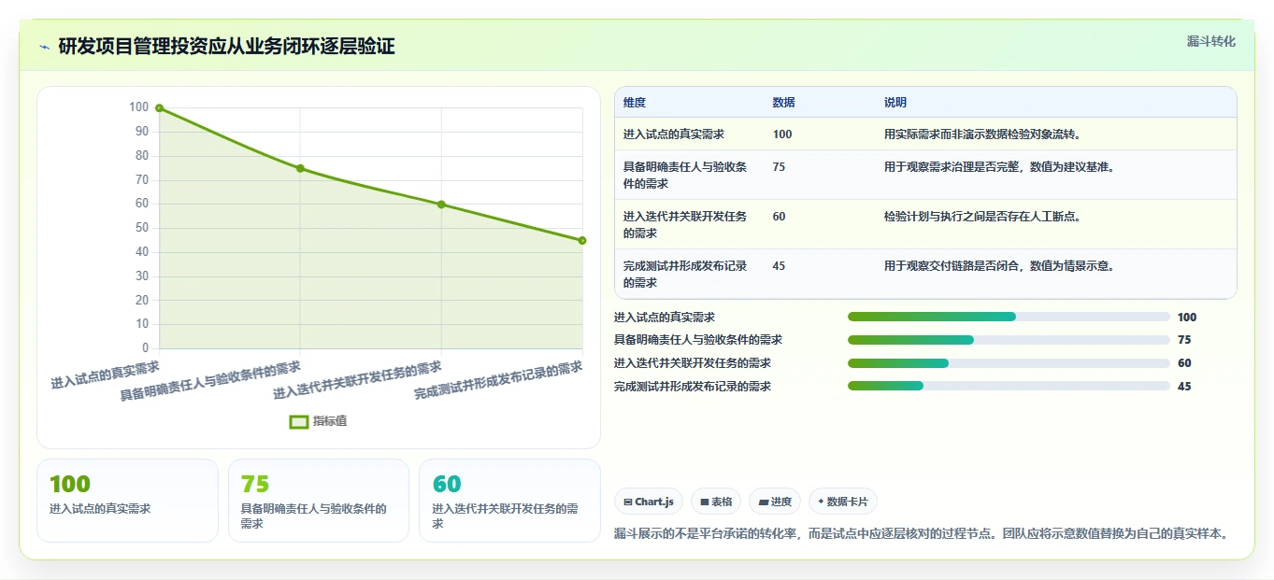
Task: Click the chart data point at 60
Action: [441, 205]
